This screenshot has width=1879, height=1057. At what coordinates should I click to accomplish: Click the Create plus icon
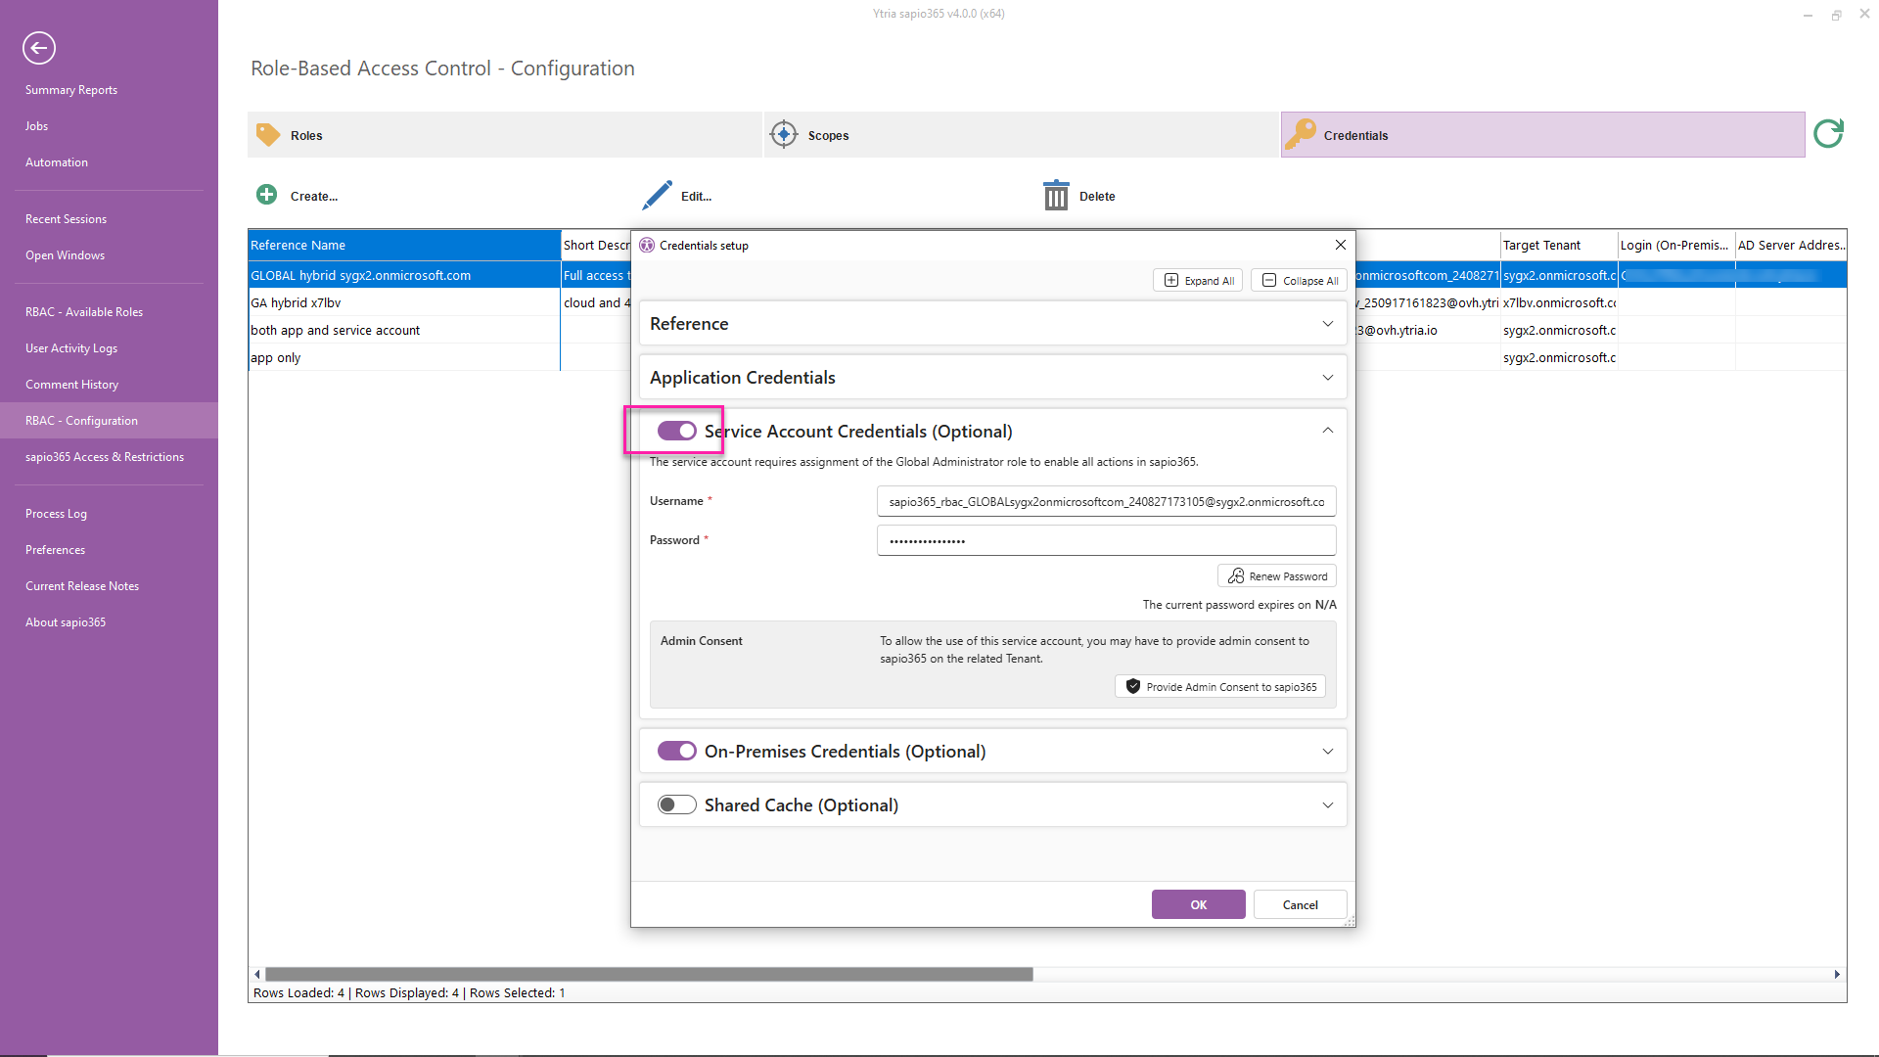(x=266, y=195)
